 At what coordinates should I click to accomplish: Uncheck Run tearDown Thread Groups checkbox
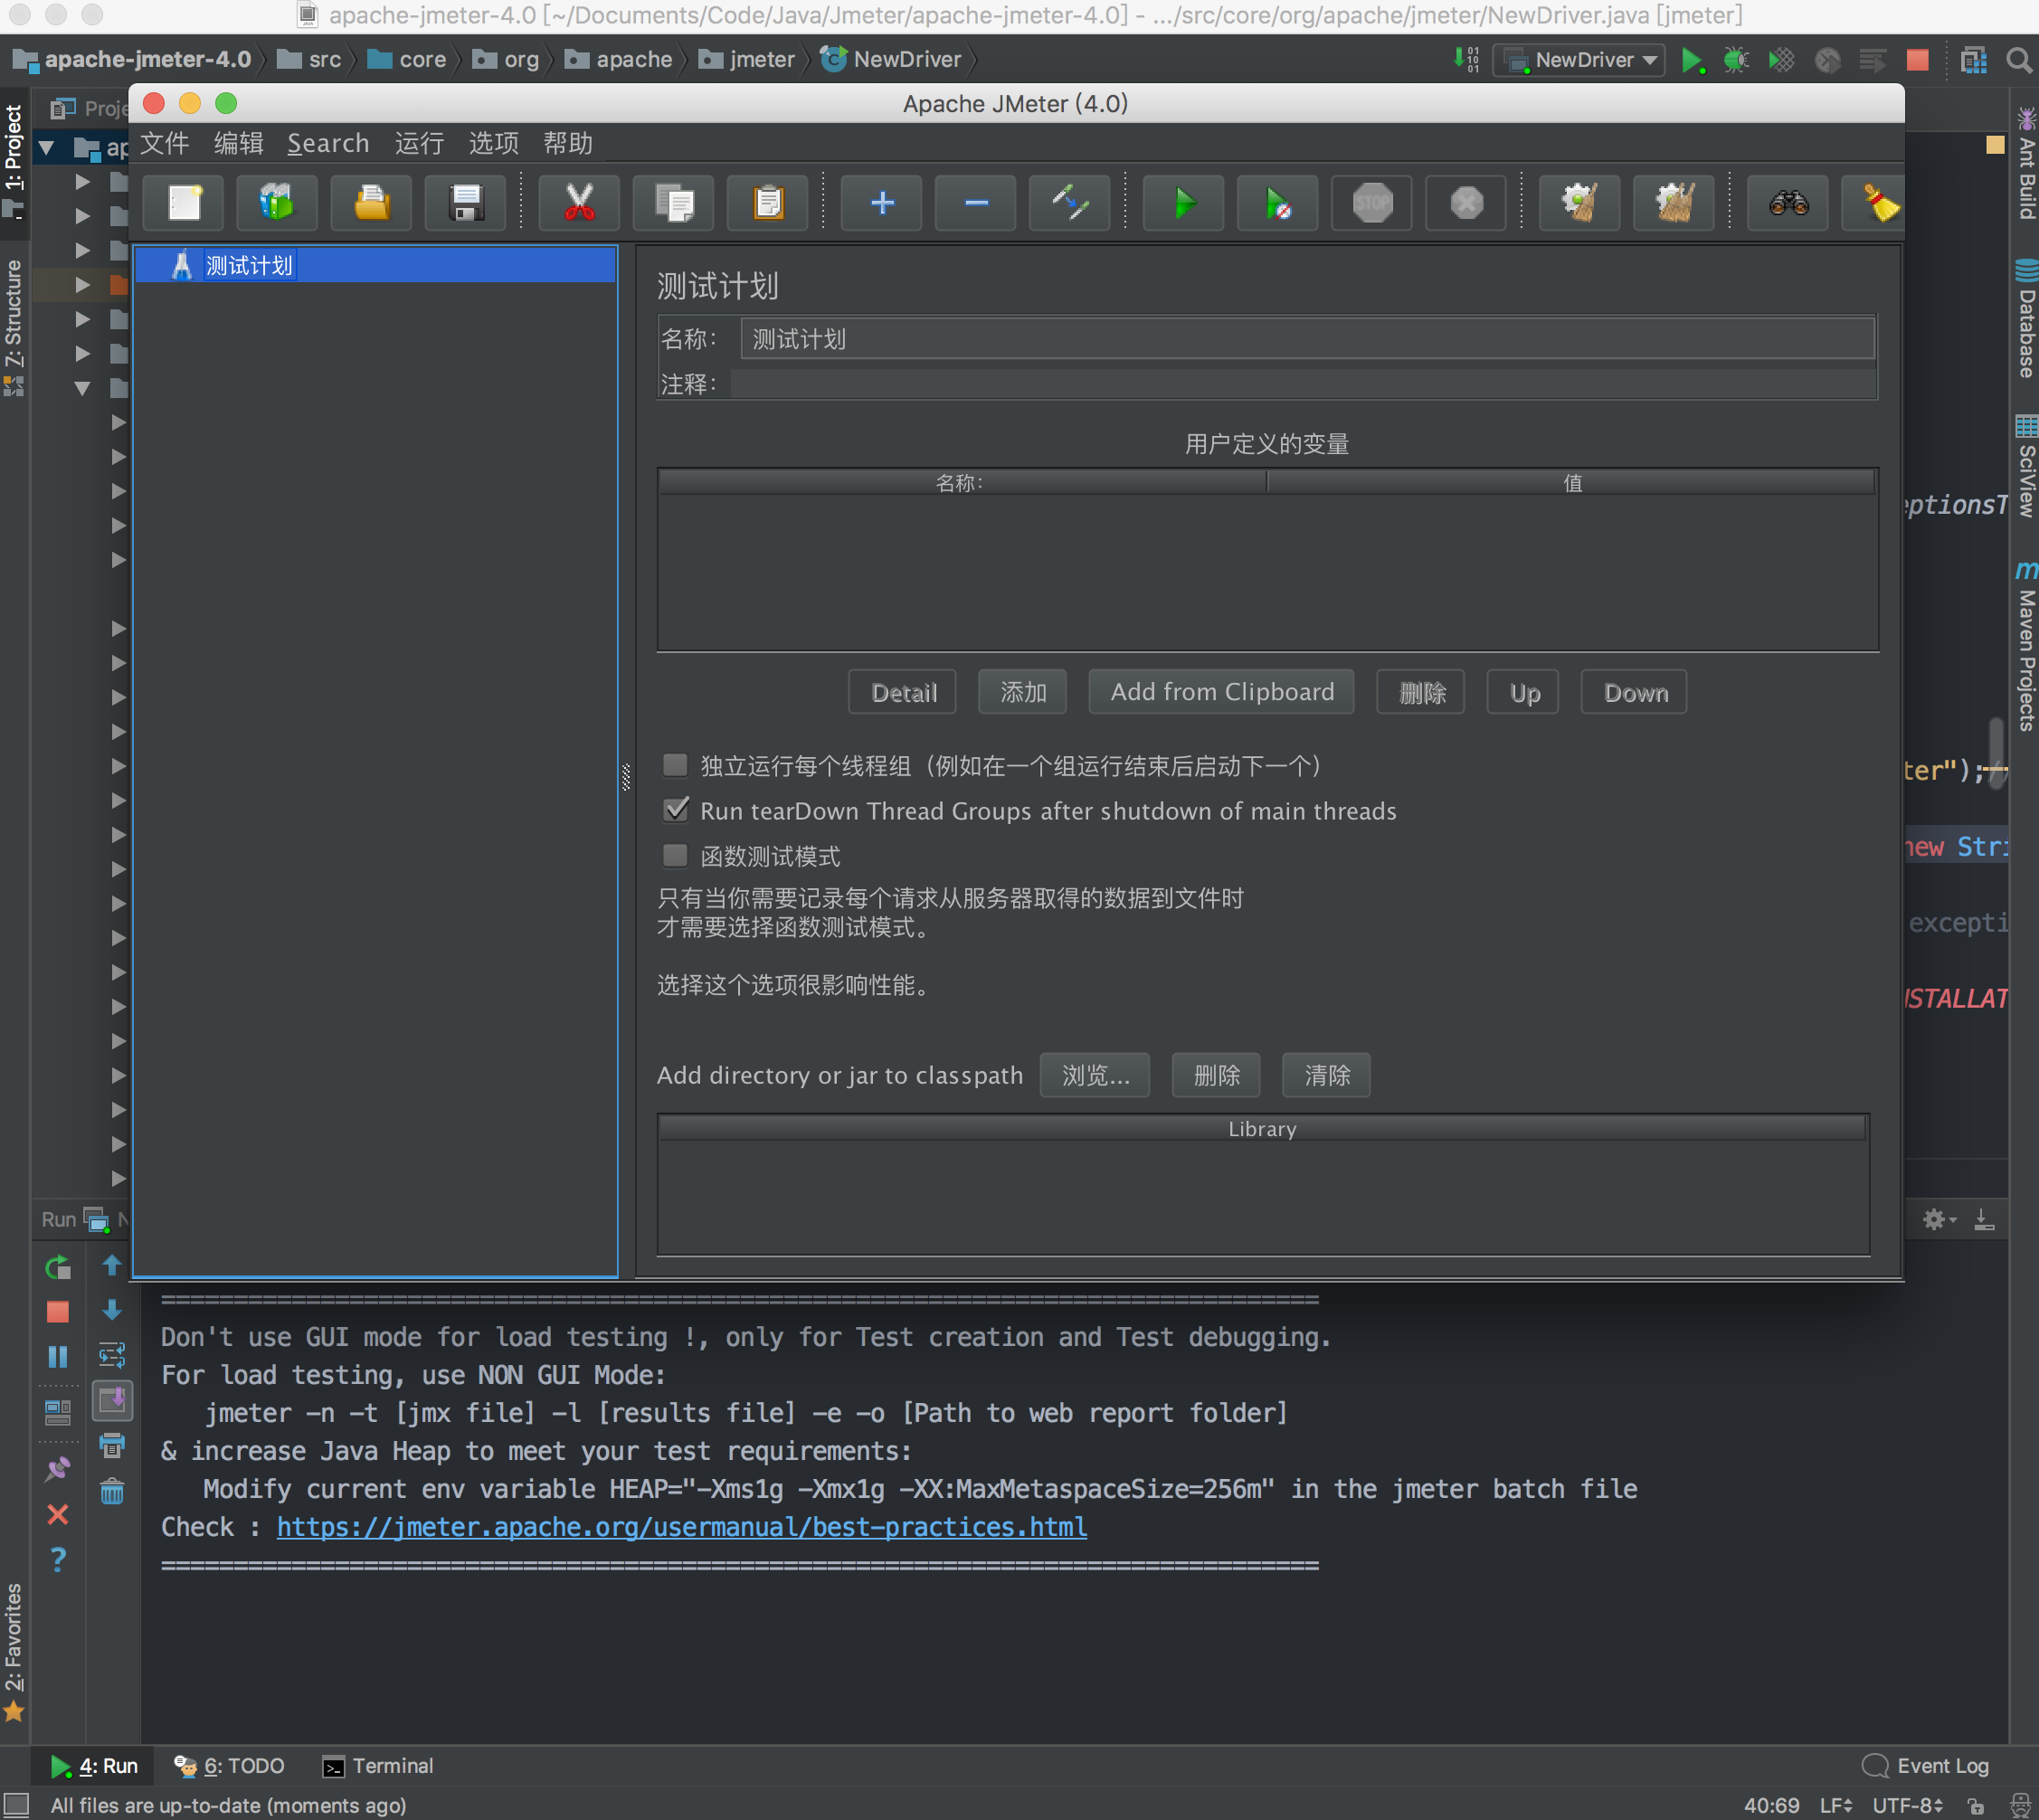(676, 810)
